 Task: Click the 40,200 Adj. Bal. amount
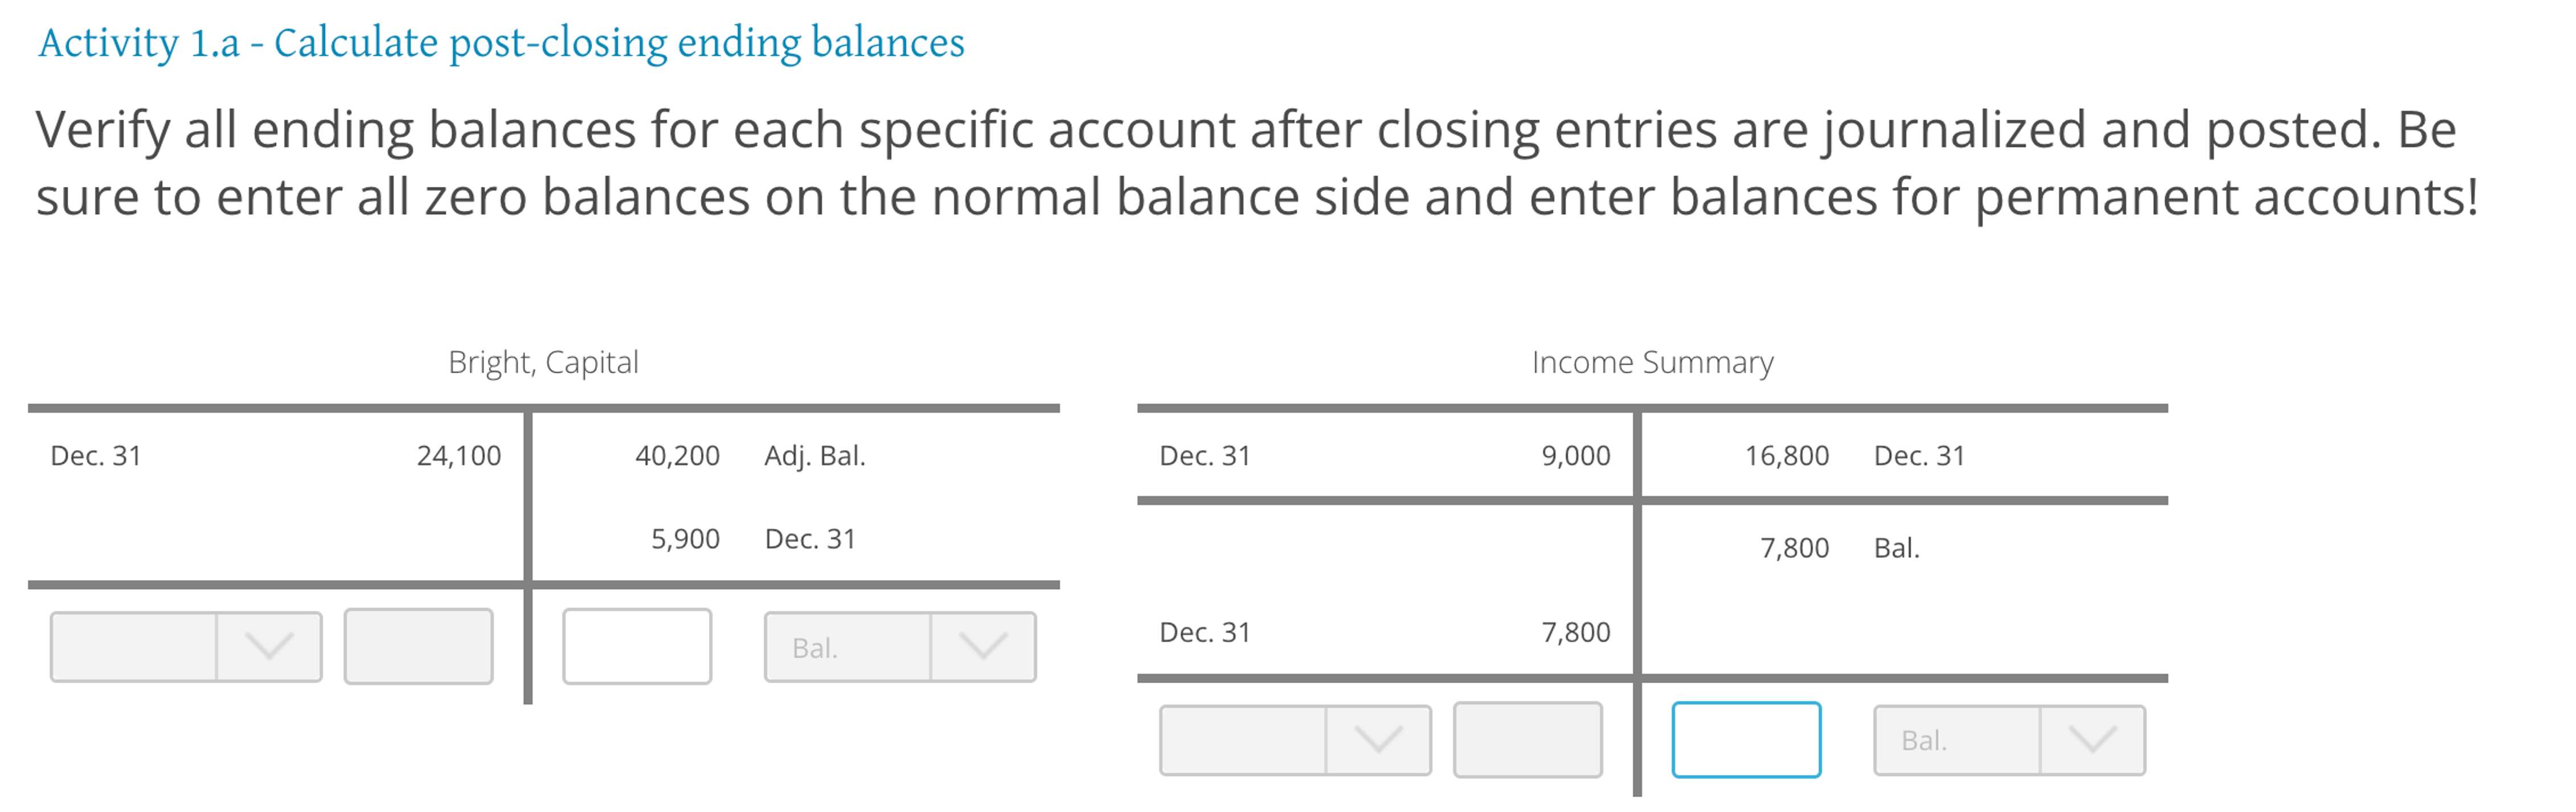(676, 456)
